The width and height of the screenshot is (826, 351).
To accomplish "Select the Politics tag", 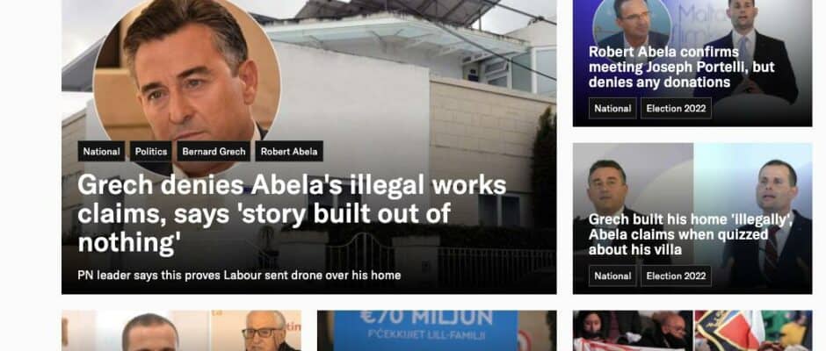I will click(150, 152).
